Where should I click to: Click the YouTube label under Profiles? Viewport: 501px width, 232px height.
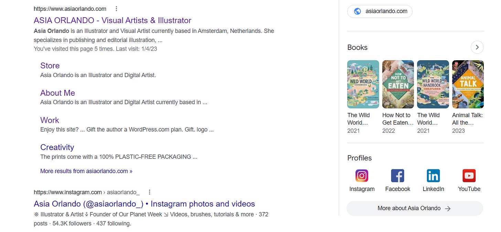(x=469, y=189)
